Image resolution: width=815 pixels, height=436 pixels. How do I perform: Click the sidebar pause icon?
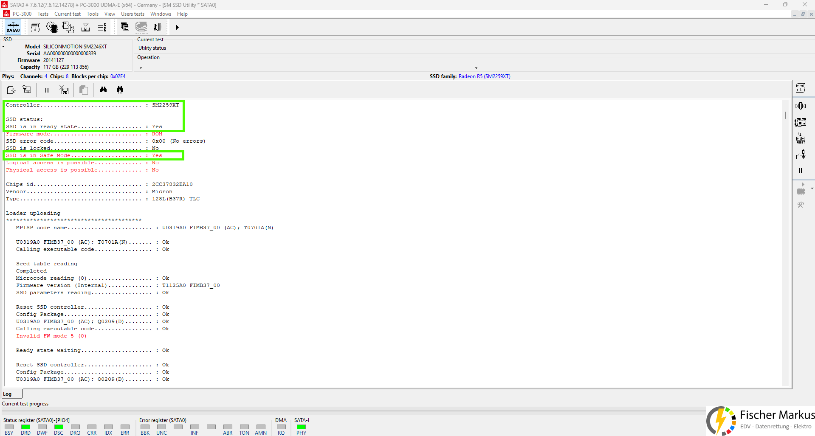pos(800,171)
